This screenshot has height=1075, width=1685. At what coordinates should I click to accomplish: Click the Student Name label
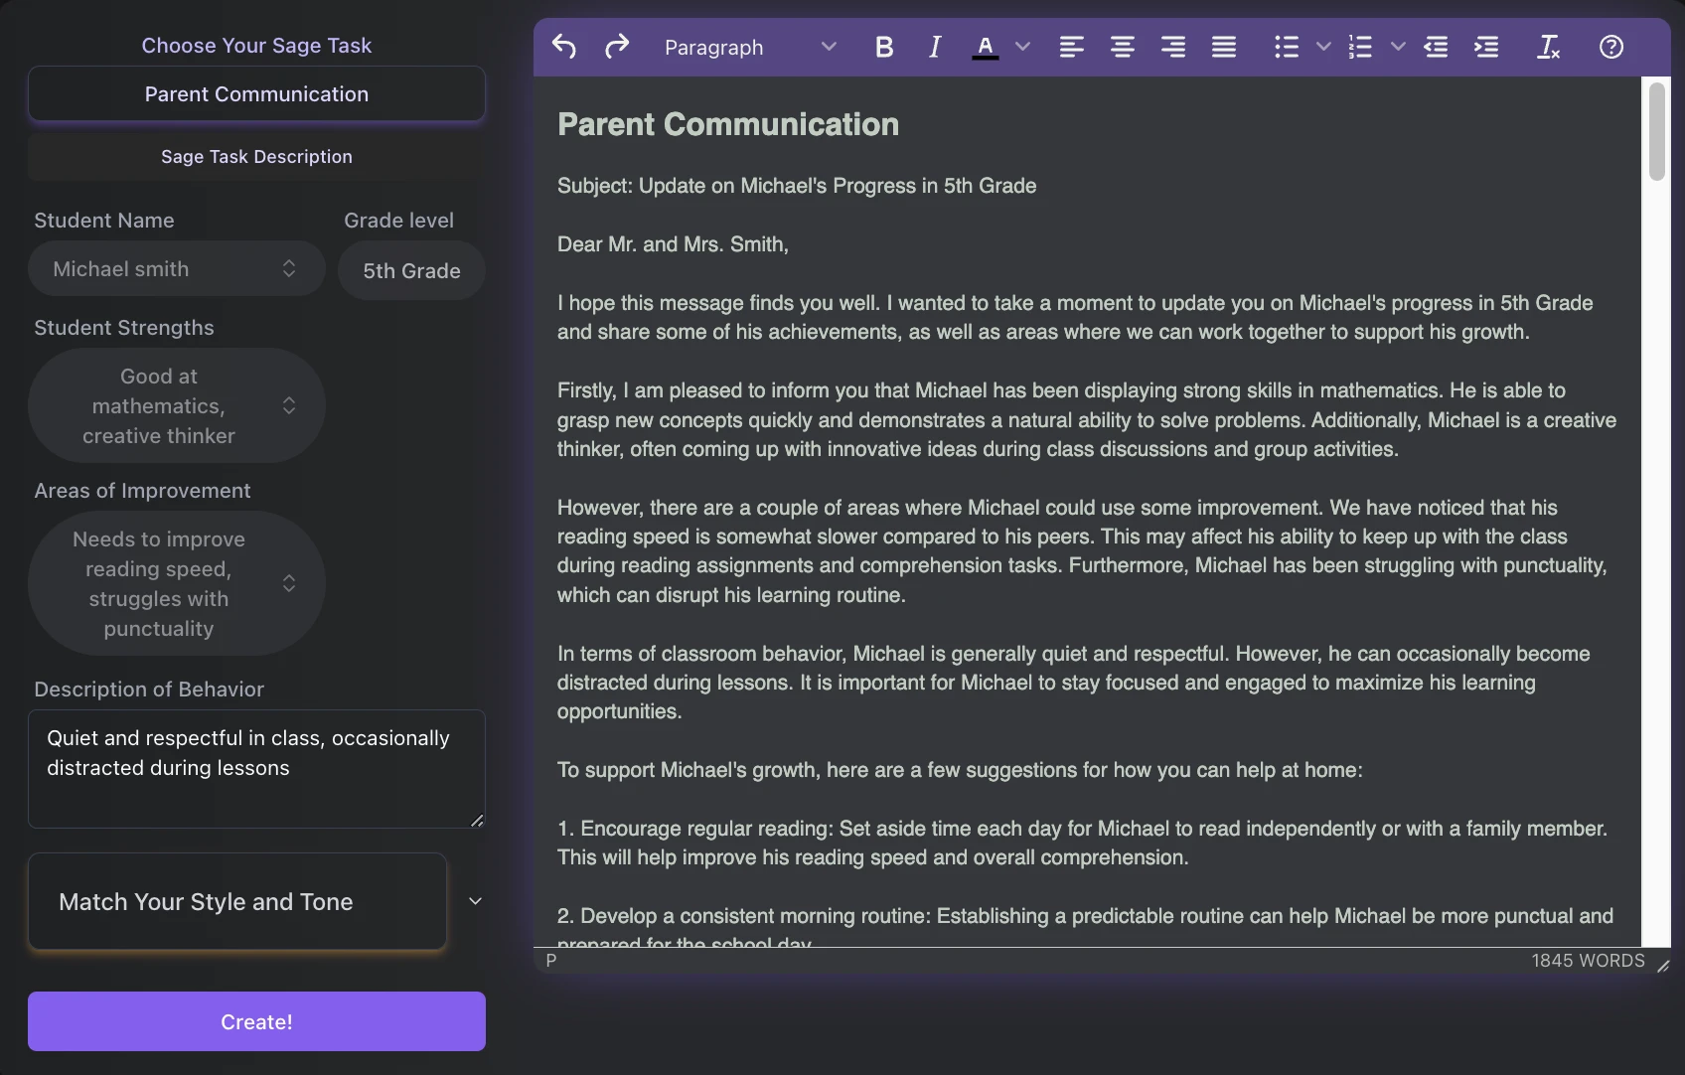point(104,221)
